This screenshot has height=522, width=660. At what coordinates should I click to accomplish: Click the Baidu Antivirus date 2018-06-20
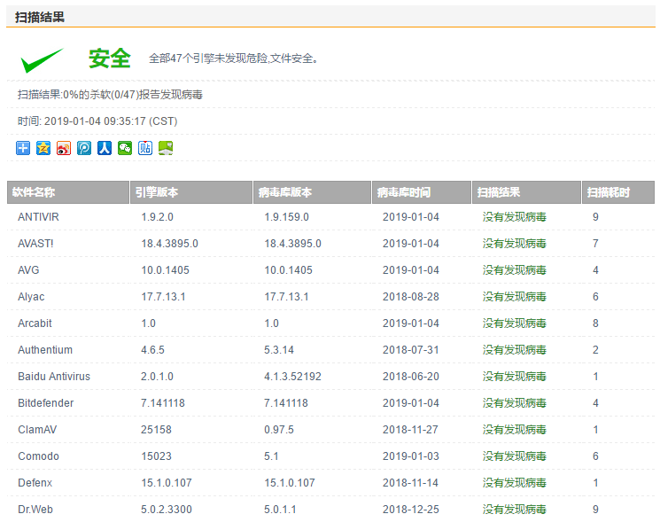(x=410, y=377)
